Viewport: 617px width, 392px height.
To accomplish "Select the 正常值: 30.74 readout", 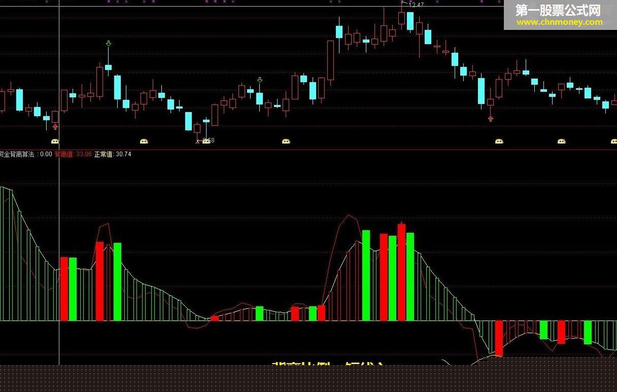I will pyautogui.click(x=113, y=154).
